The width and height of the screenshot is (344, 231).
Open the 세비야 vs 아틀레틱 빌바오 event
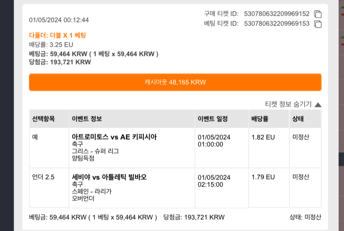(x=109, y=177)
